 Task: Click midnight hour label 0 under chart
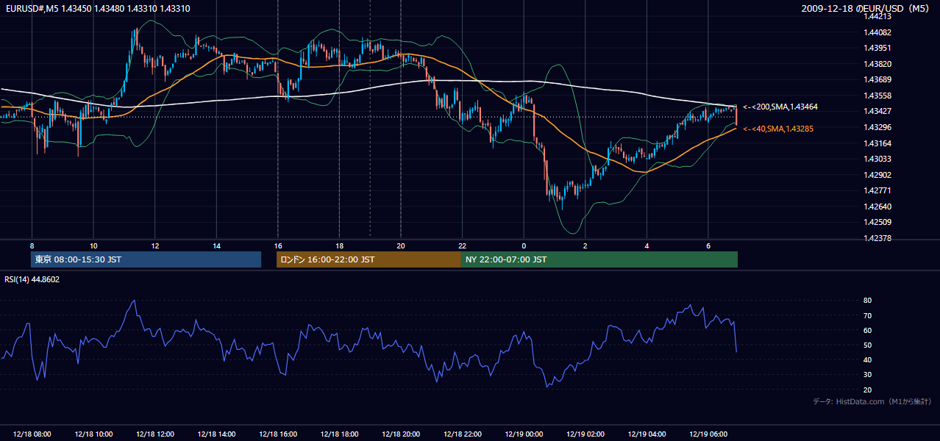pos(524,245)
